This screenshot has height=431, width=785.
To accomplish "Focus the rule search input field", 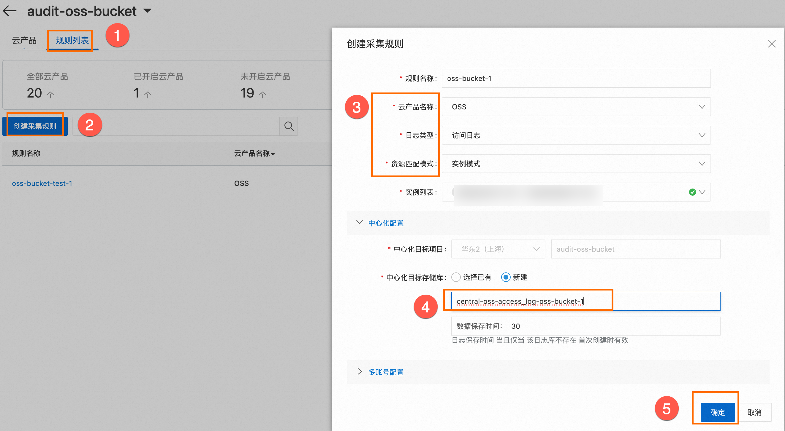I will click(x=176, y=126).
